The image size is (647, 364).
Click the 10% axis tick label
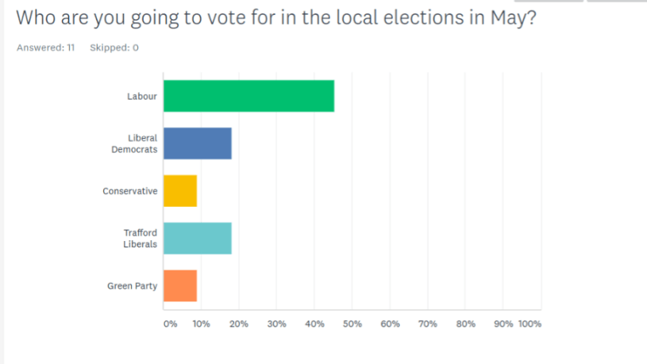click(x=202, y=324)
